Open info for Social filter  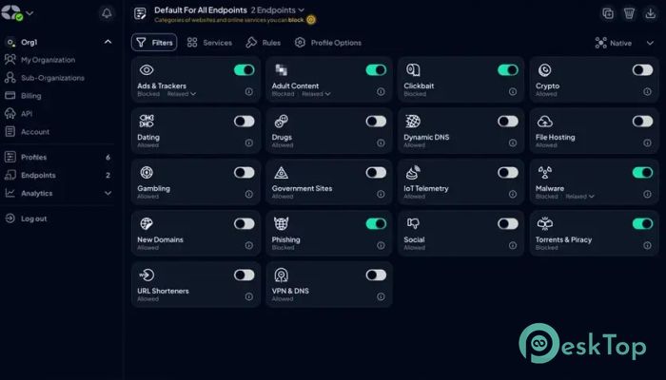(x=513, y=245)
